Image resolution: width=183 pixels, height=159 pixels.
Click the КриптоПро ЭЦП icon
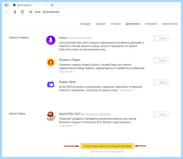click(51, 116)
